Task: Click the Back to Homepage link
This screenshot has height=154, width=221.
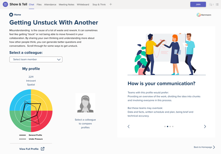Action: click(203, 147)
